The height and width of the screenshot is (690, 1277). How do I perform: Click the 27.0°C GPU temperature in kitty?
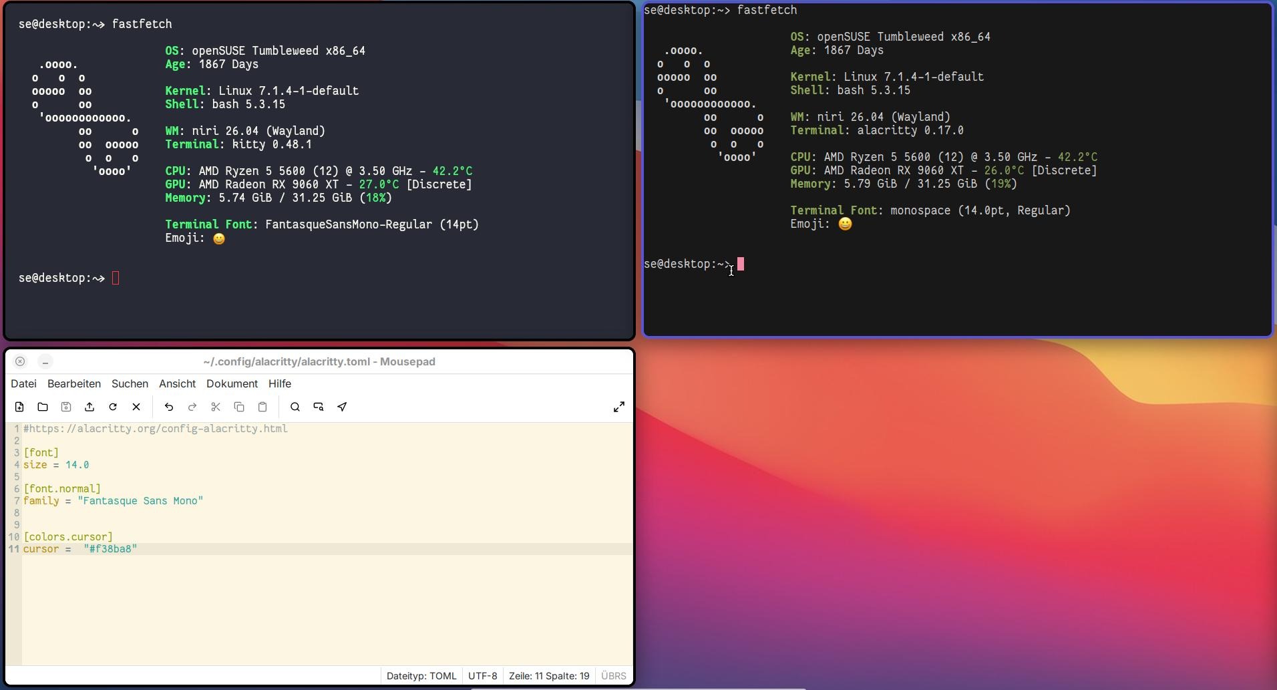[x=379, y=184]
